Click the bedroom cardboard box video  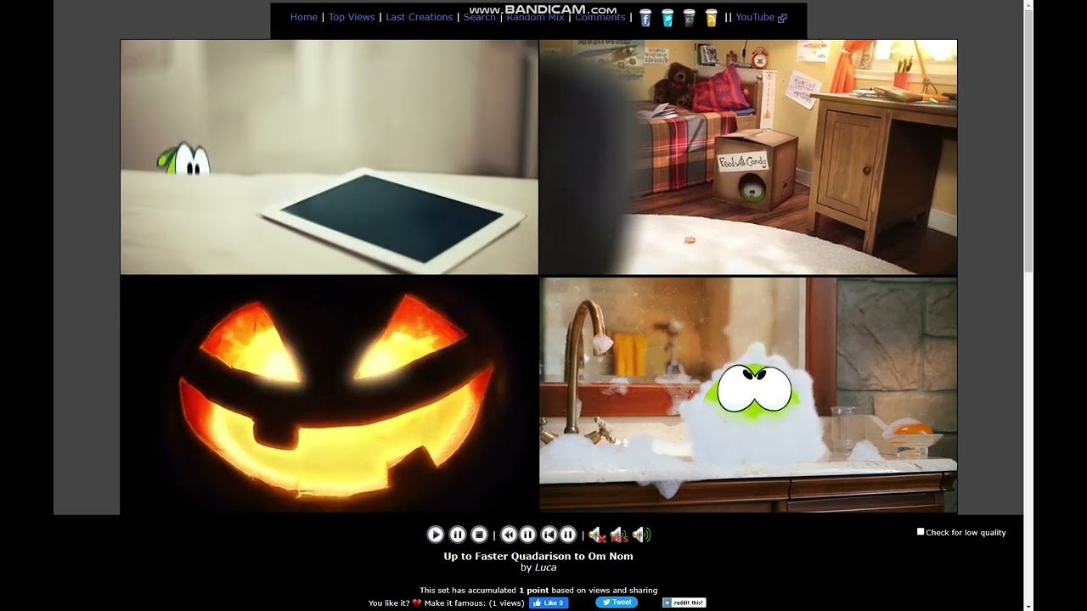(748, 157)
